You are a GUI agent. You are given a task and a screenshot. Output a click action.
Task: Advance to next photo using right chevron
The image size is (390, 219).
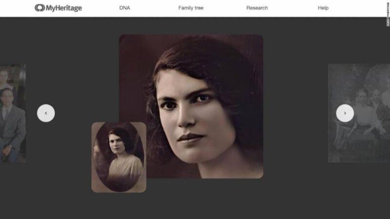tap(345, 113)
